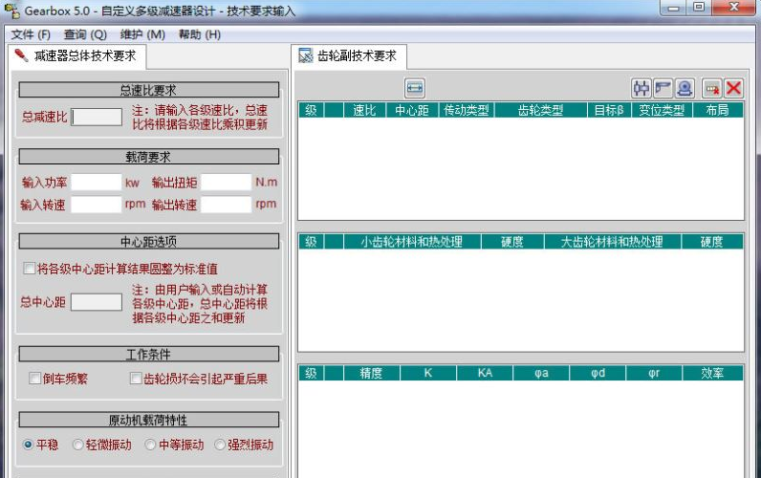Viewport: 761px width, 478px height.
Task: Click the round blue stamp icon in the right toolbar
Action: tap(685, 88)
